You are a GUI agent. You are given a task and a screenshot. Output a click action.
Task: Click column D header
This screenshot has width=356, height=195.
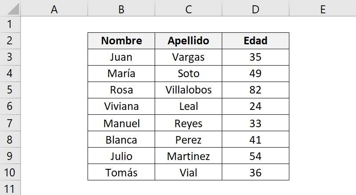pos(256,9)
